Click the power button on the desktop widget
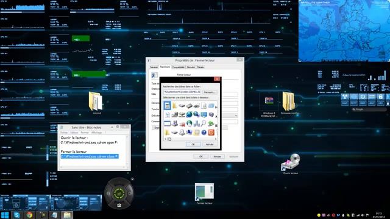Viewport: 390px width, 219px height. click(363, 97)
